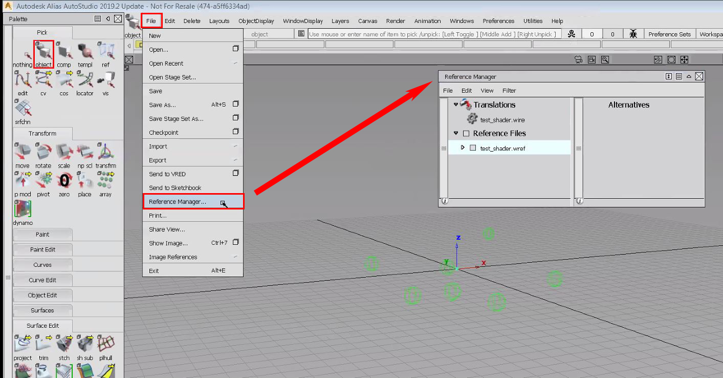Collapse the Pick shelf tab
The image size is (723, 378).
[42, 33]
